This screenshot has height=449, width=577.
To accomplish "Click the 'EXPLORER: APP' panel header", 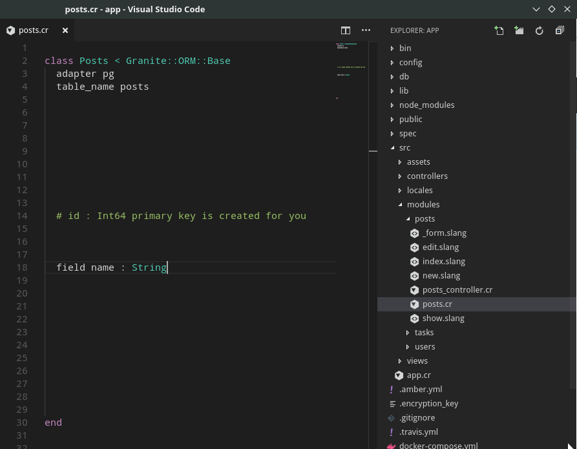I will [414, 30].
